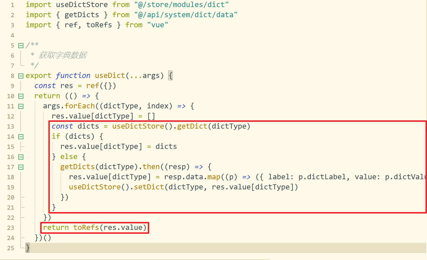Click the export keyword on line 8
The width and height of the screenshot is (427, 260).
point(39,76)
